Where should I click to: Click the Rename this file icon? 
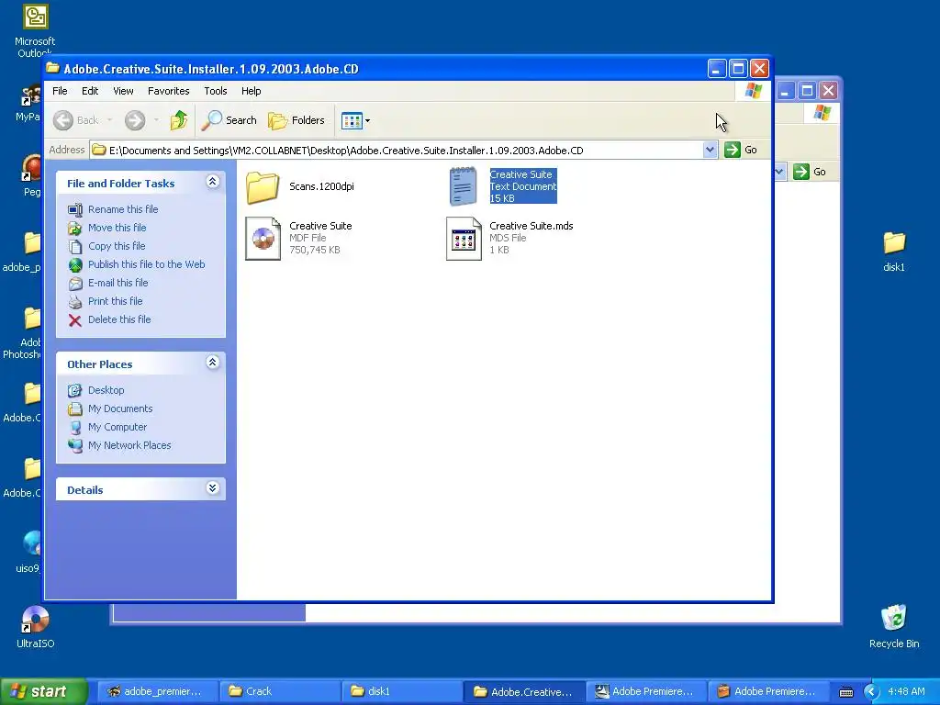point(75,210)
